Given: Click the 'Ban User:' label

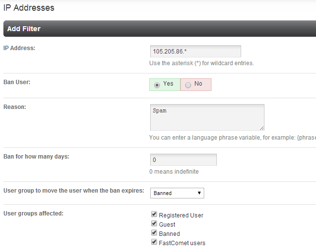Looking at the screenshot, I should 17,82.
